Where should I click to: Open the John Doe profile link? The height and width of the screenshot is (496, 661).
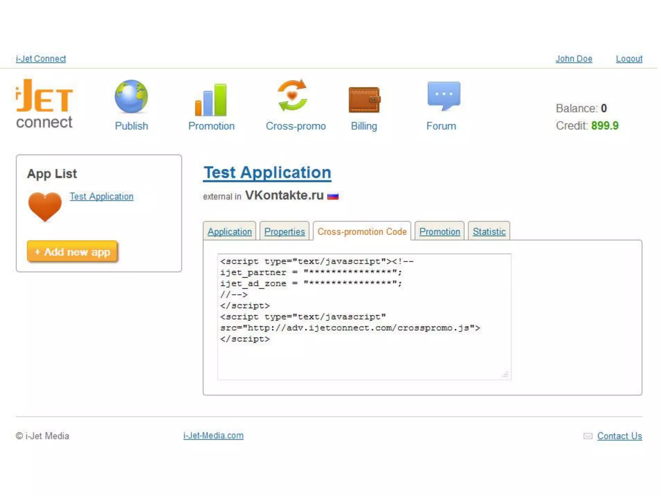[x=574, y=59]
